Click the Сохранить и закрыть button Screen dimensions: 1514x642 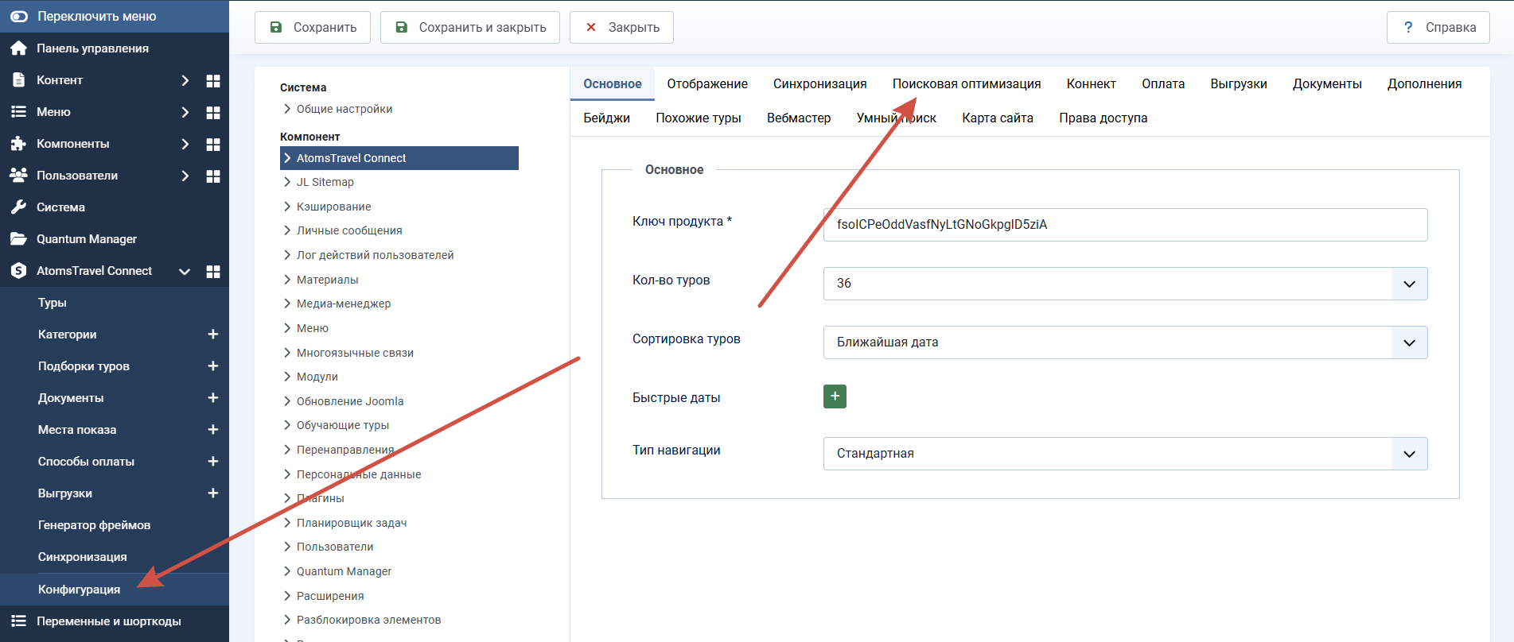[470, 27]
